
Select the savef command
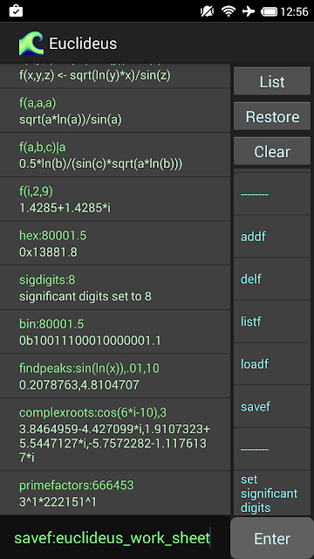[272, 406]
